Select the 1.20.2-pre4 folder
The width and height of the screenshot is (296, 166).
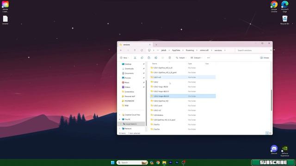click(x=183, y=106)
